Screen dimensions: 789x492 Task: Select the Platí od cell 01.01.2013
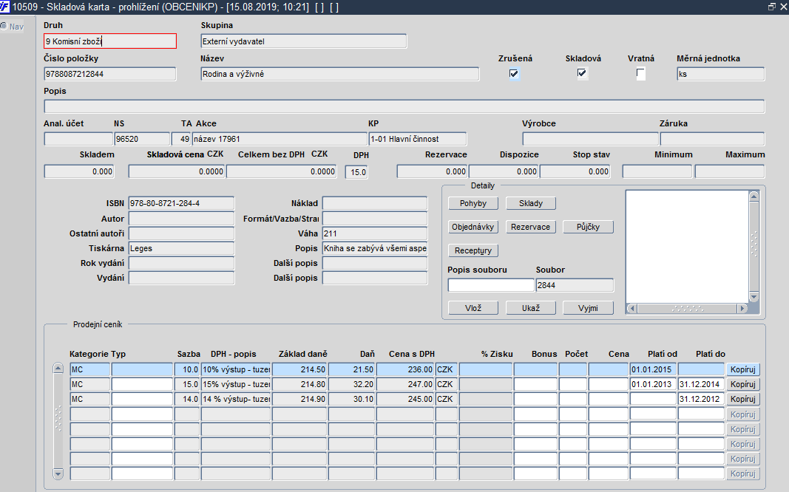coord(653,384)
